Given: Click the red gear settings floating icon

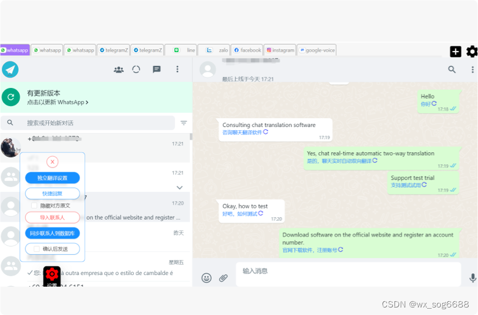Looking at the screenshot, I should [52, 274].
